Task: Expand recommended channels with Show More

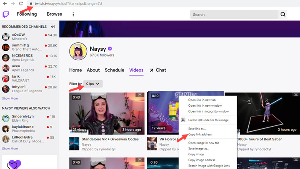Action: pyautogui.click(x=10, y=98)
